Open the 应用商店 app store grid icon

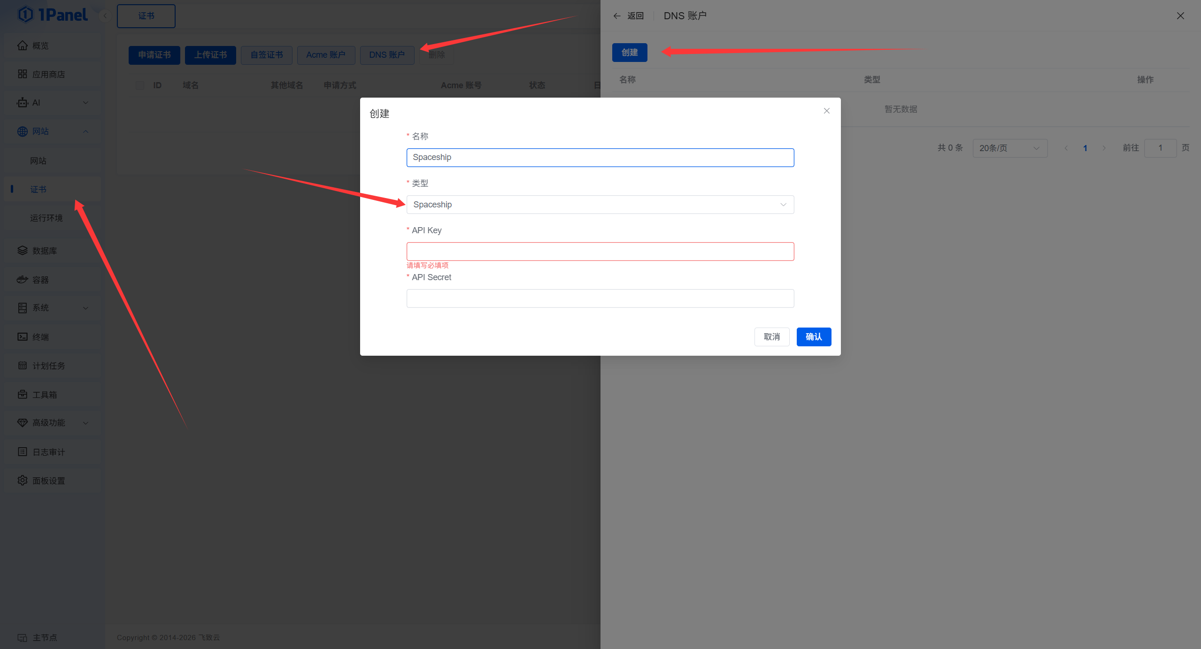pos(22,74)
